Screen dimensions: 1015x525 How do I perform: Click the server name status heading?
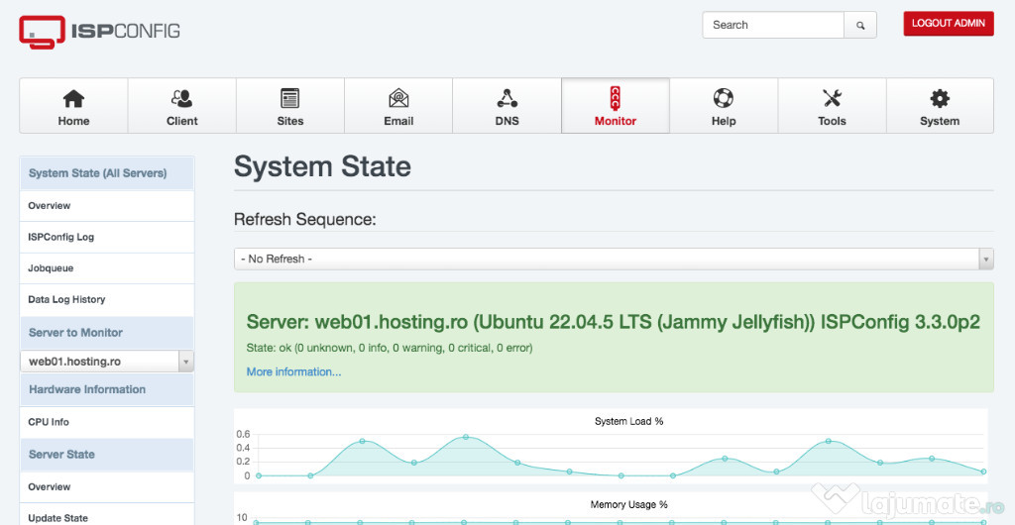click(613, 322)
